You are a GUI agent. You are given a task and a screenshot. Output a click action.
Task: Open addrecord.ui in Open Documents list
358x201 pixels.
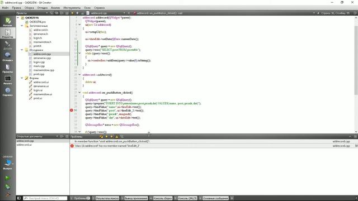coord(24,145)
